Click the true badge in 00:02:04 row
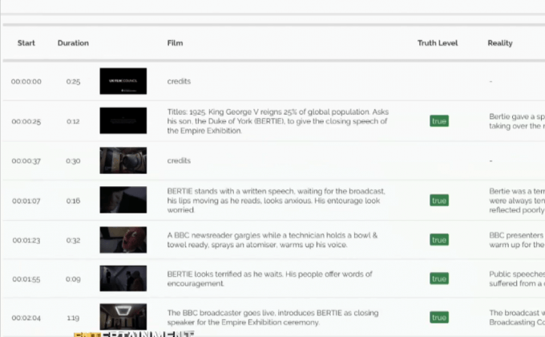 [x=439, y=318]
